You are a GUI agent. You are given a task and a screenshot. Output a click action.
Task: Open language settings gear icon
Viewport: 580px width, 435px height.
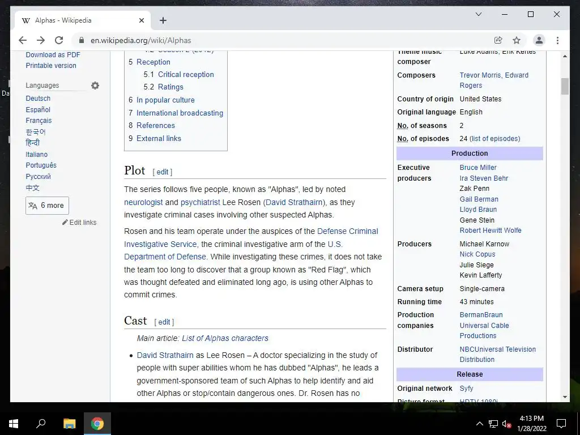[95, 86]
